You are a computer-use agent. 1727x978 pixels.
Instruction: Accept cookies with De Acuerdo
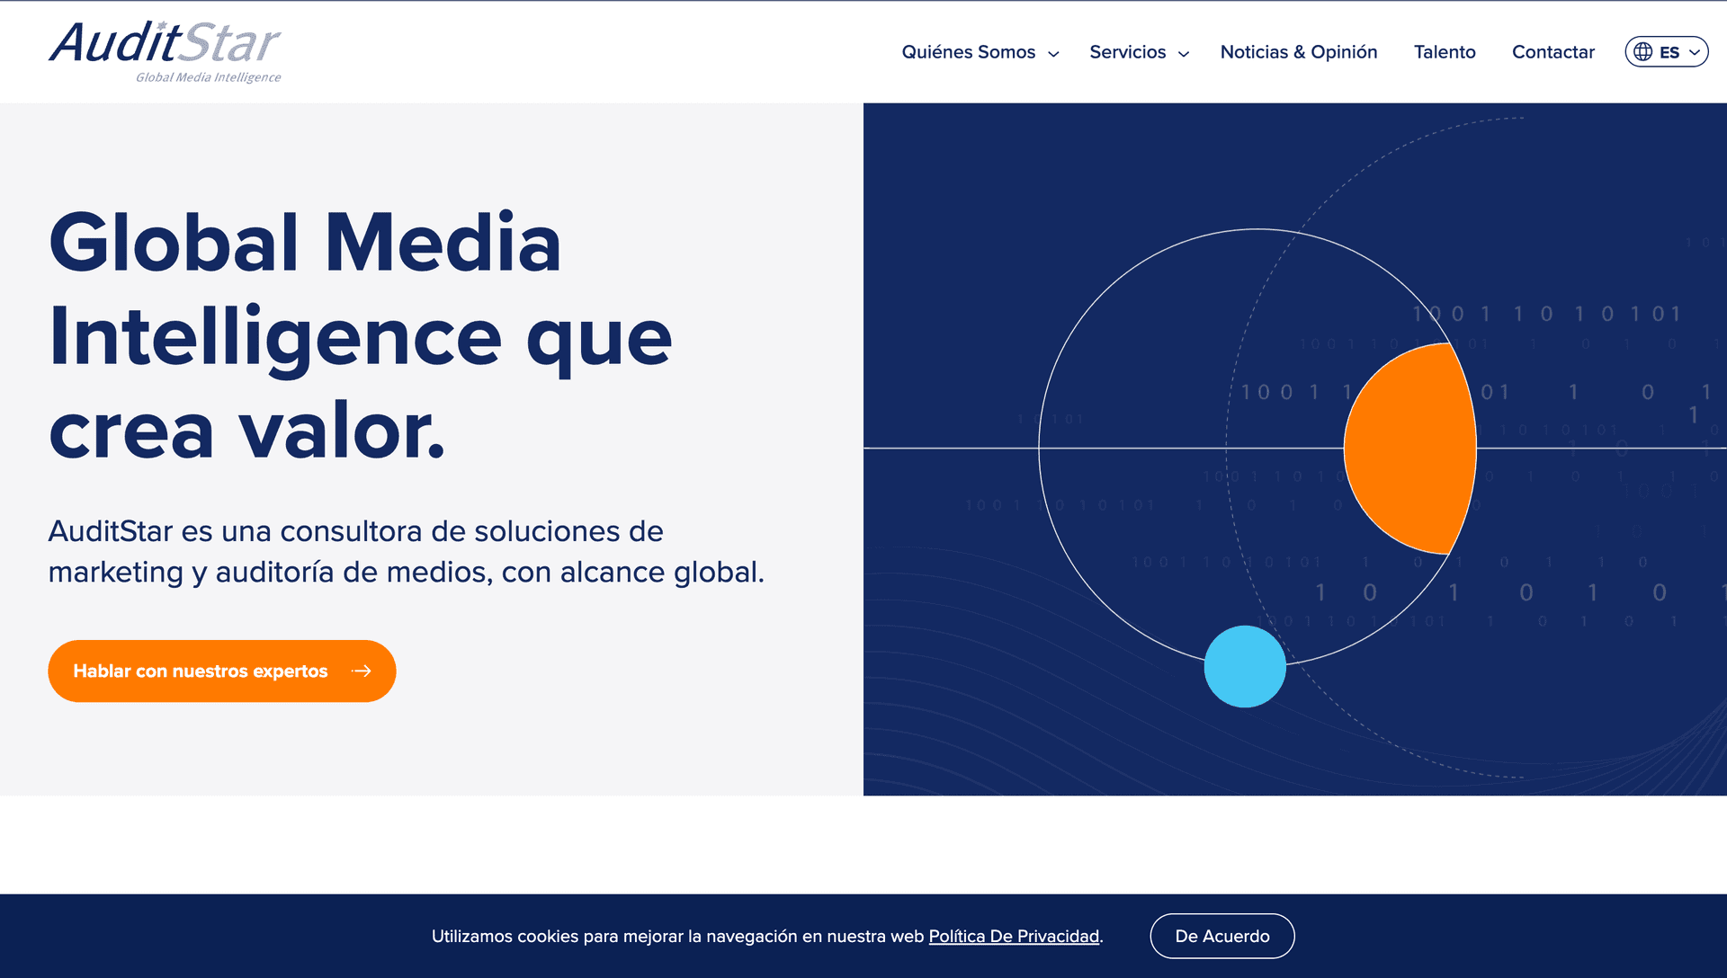(1222, 936)
